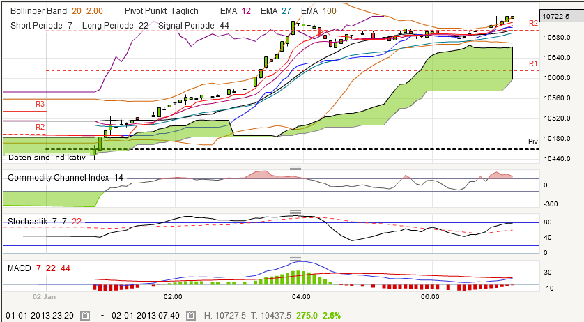This screenshot has height=322, width=584.
Task: Click the Commodity Channel Index period 14
Action: click(x=118, y=178)
